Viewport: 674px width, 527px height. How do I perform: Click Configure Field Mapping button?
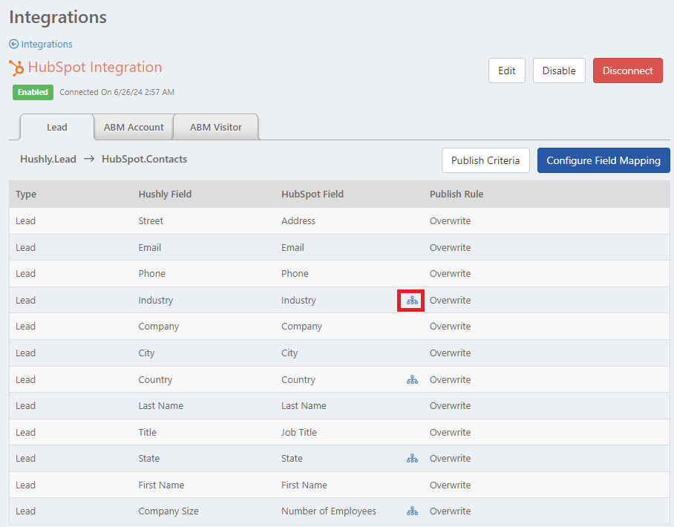[x=603, y=160]
